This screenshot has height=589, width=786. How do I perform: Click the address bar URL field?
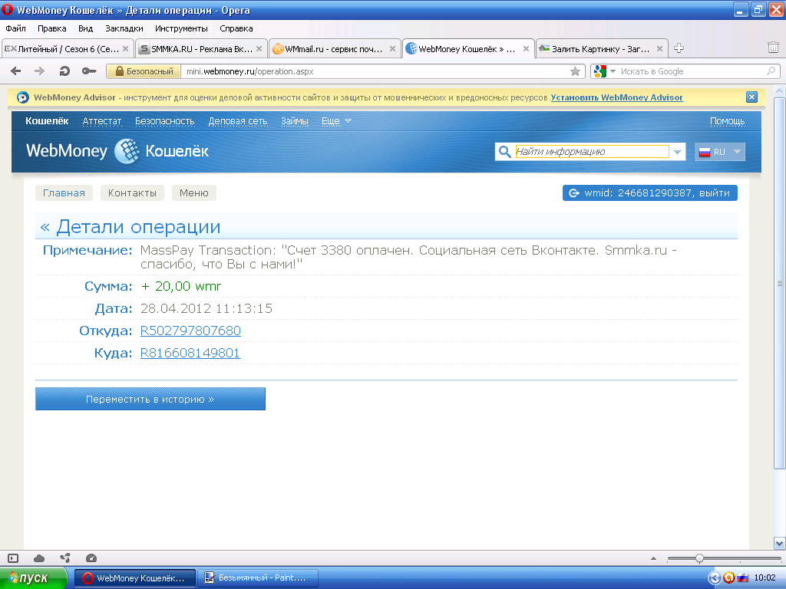pyautogui.click(x=376, y=71)
